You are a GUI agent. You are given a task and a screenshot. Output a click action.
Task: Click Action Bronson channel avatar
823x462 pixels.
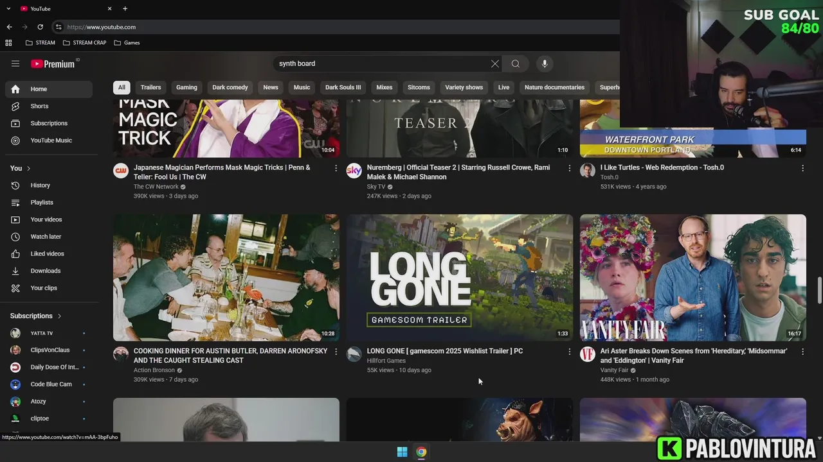[121, 354]
